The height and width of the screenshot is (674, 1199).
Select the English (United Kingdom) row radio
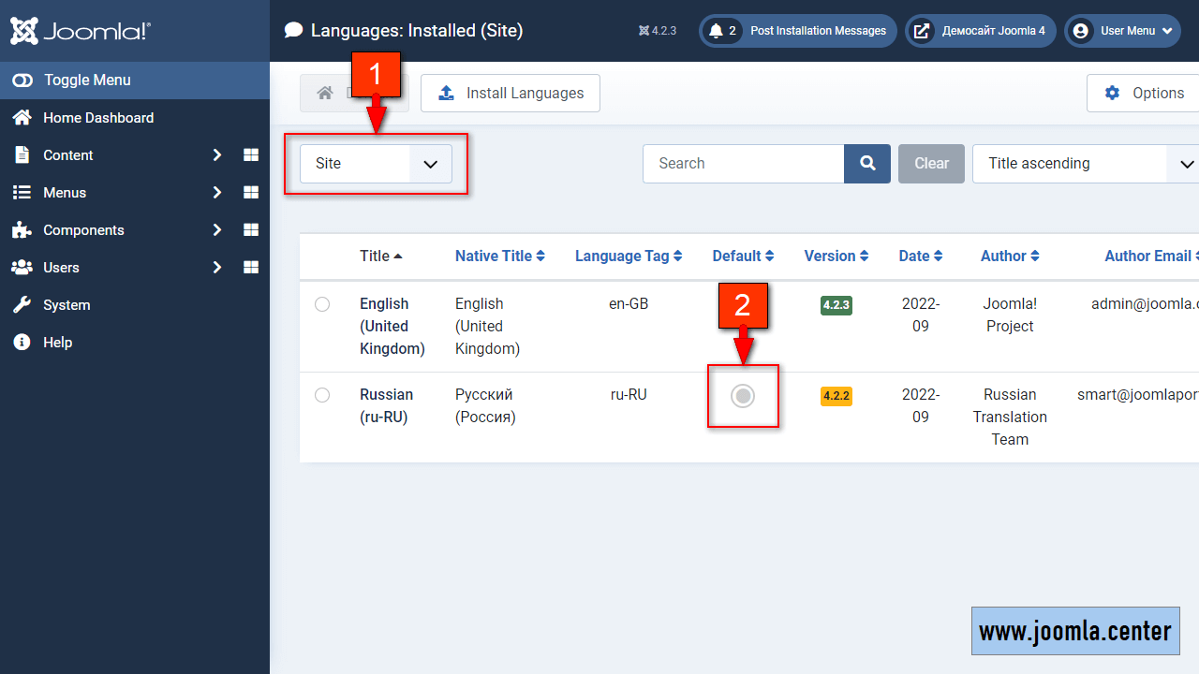322,304
